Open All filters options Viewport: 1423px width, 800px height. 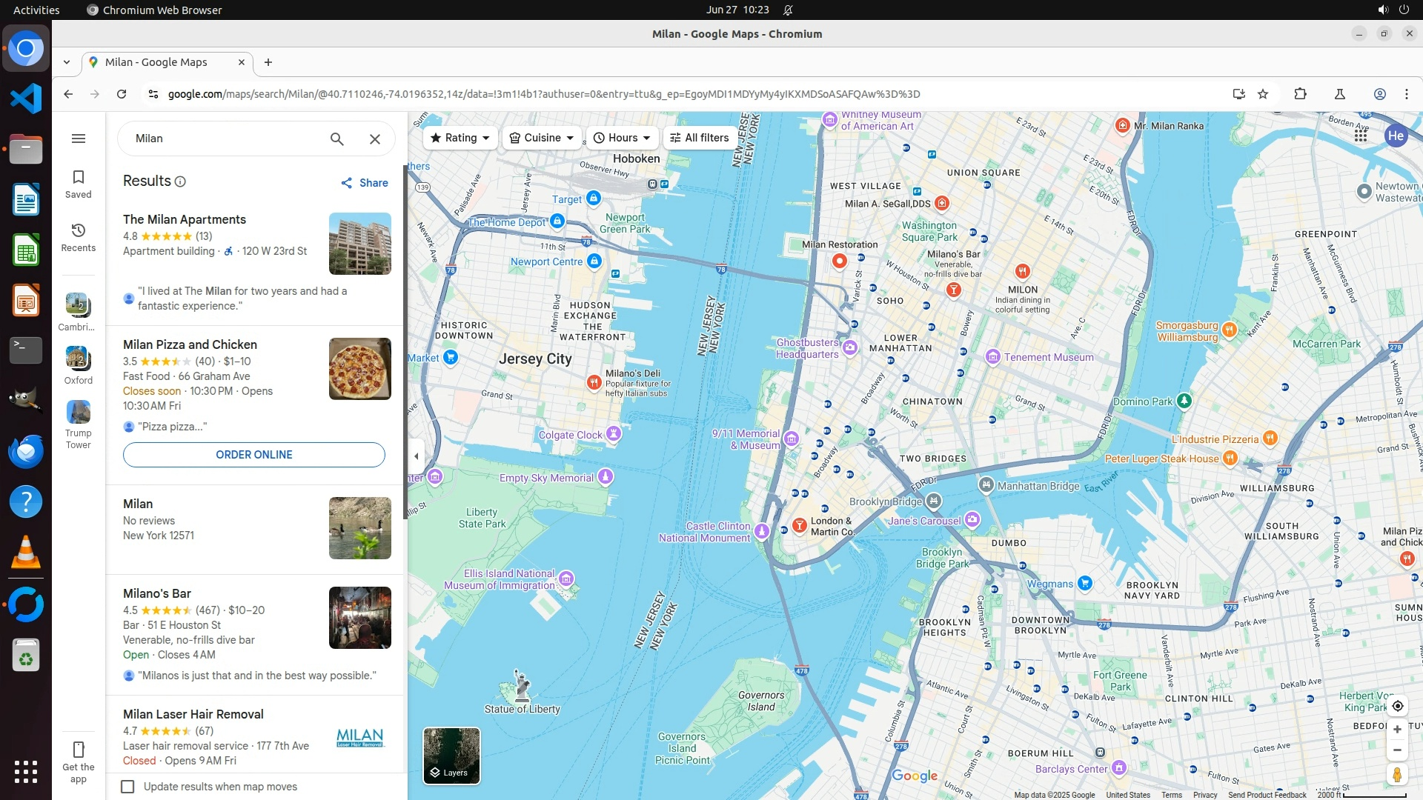[700, 138]
